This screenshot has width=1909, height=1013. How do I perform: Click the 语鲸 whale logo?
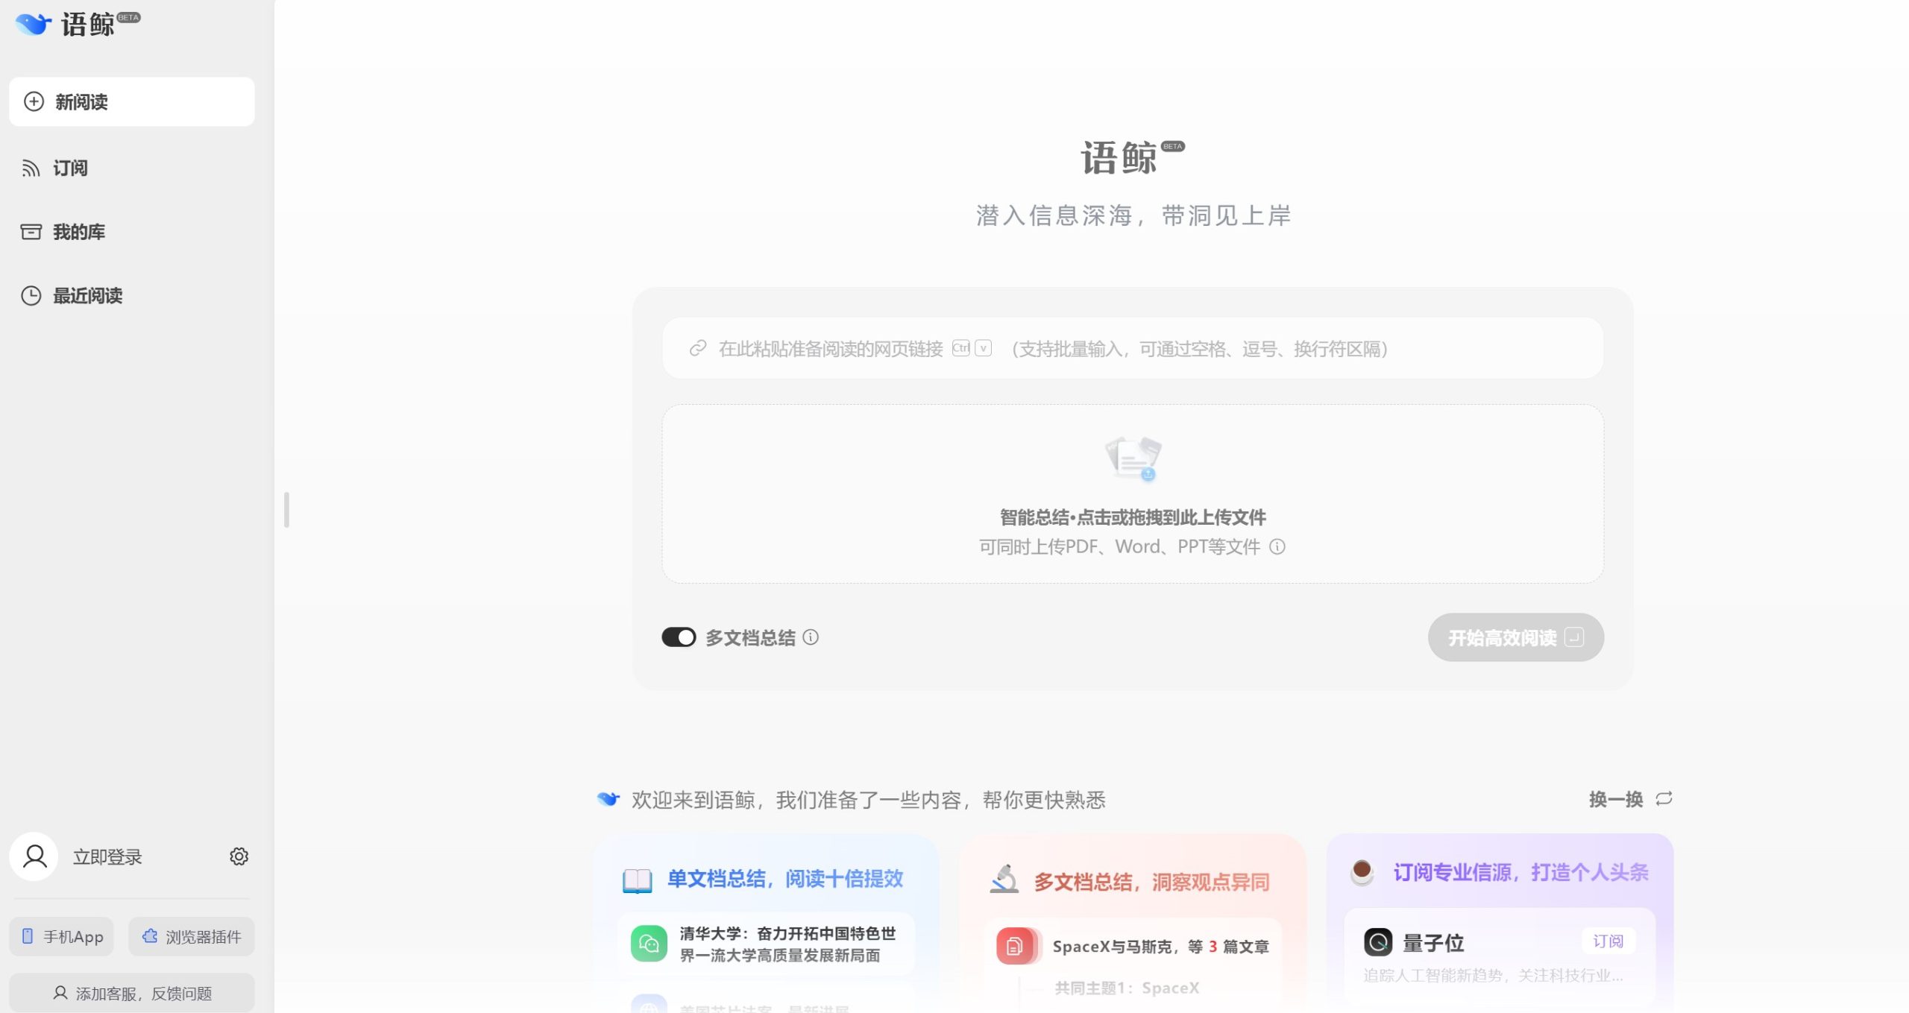(34, 25)
